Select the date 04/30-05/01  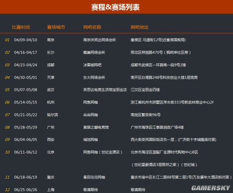25,77
